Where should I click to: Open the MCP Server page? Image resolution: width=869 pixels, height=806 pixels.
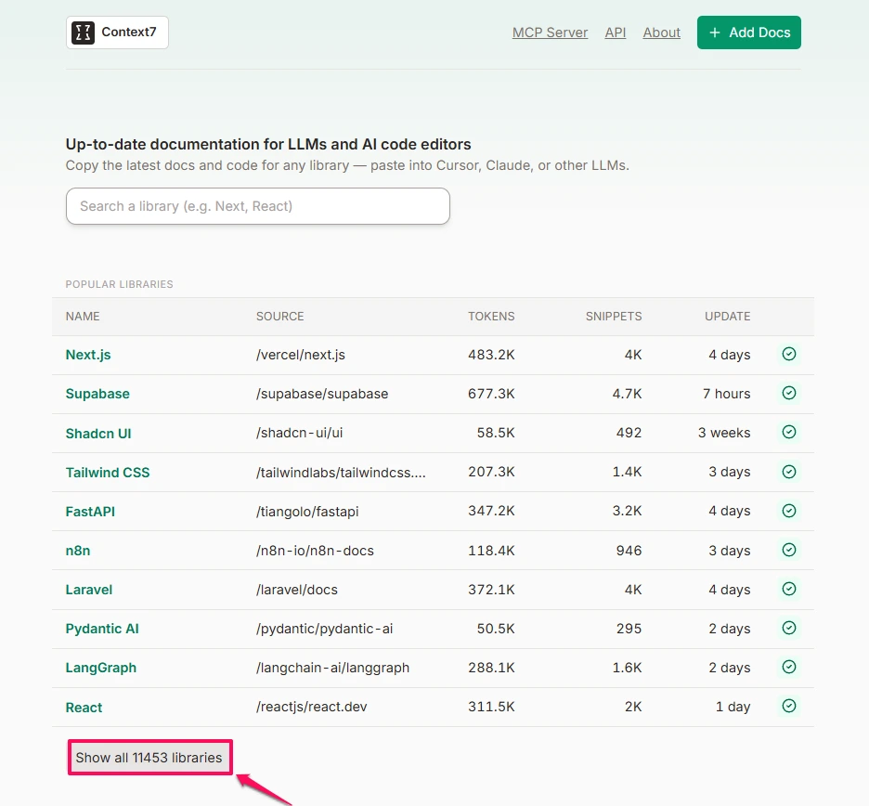(x=550, y=32)
